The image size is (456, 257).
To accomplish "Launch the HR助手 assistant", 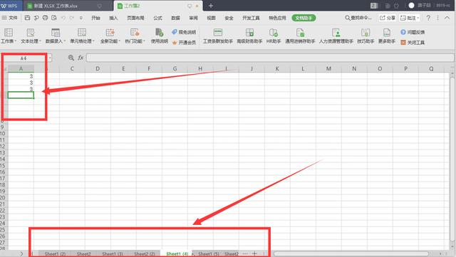I will [274, 36].
